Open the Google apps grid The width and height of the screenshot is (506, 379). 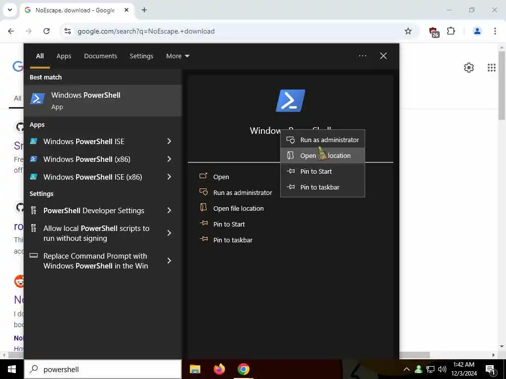pos(492,68)
